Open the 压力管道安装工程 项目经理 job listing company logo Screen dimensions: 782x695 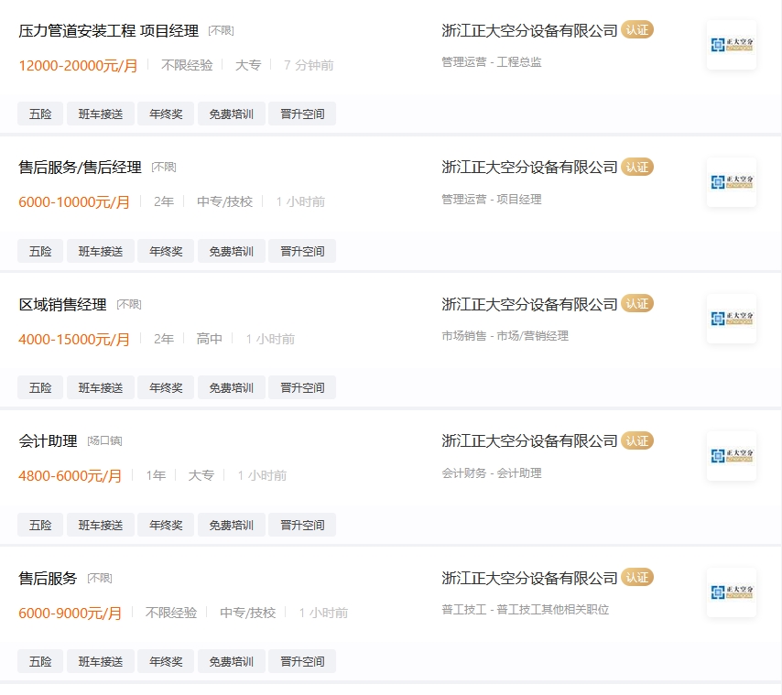click(732, 45)
